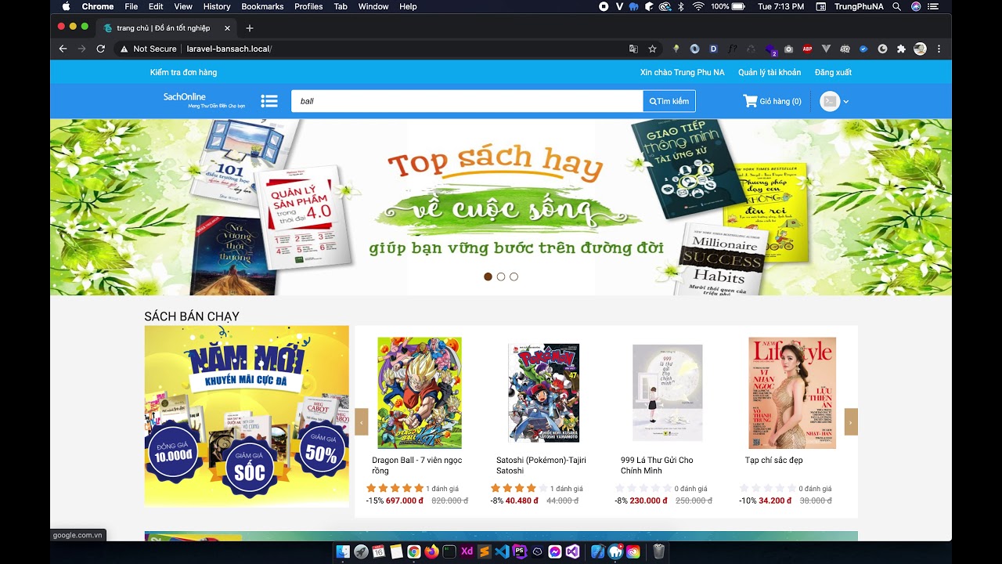Open the camera screenshot extension
Screen dimensions: 1002x564
coord(788,49)
